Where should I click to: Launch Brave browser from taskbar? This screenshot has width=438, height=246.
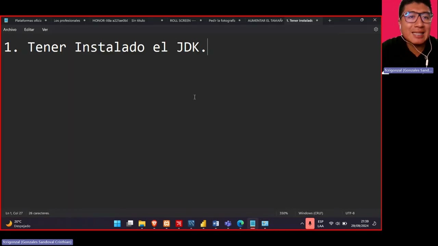click(154, 224)
